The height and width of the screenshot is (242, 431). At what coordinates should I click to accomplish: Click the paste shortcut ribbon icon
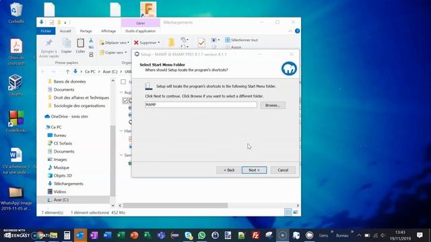[91, 54]
